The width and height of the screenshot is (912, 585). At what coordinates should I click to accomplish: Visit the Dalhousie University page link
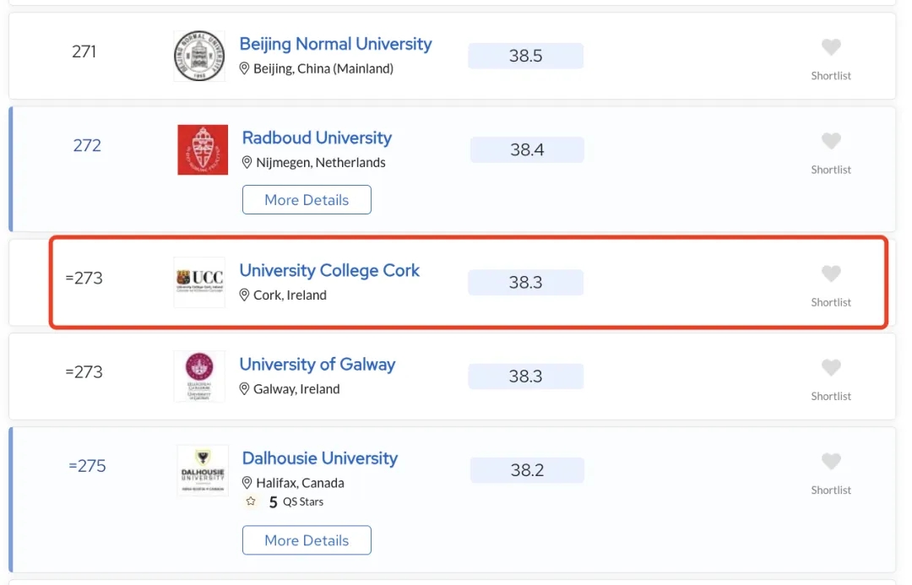319,458
